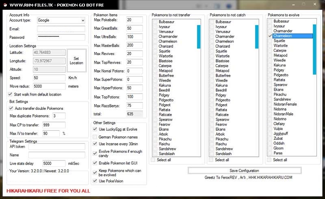Toggle Use Incense every 30min
Viewport: 325px width, 199px height.
[95, 144]
